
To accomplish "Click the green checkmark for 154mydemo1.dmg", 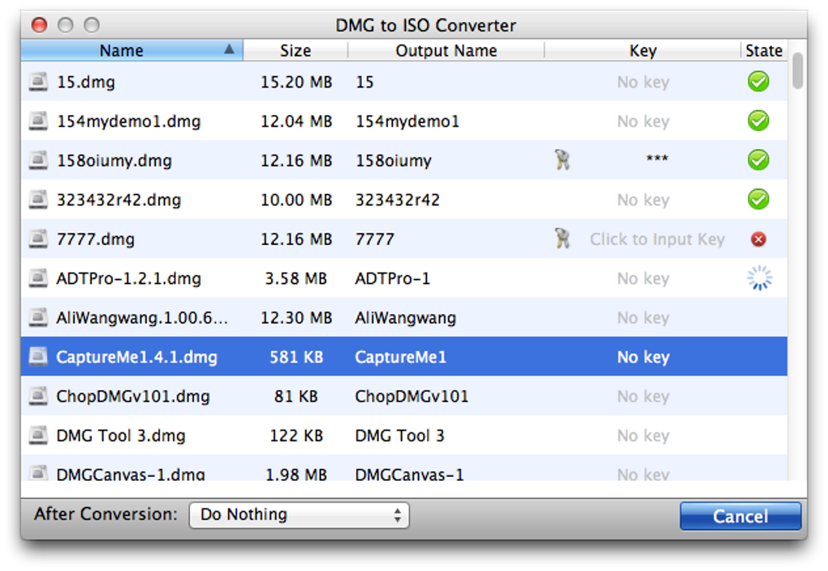I will (x=758, y=121).
